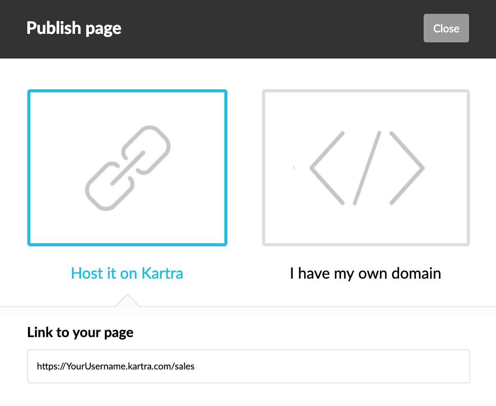Click the lower-left link of the chain icon
The width and height of the screenshot is (496, 406).
(106, 187)
